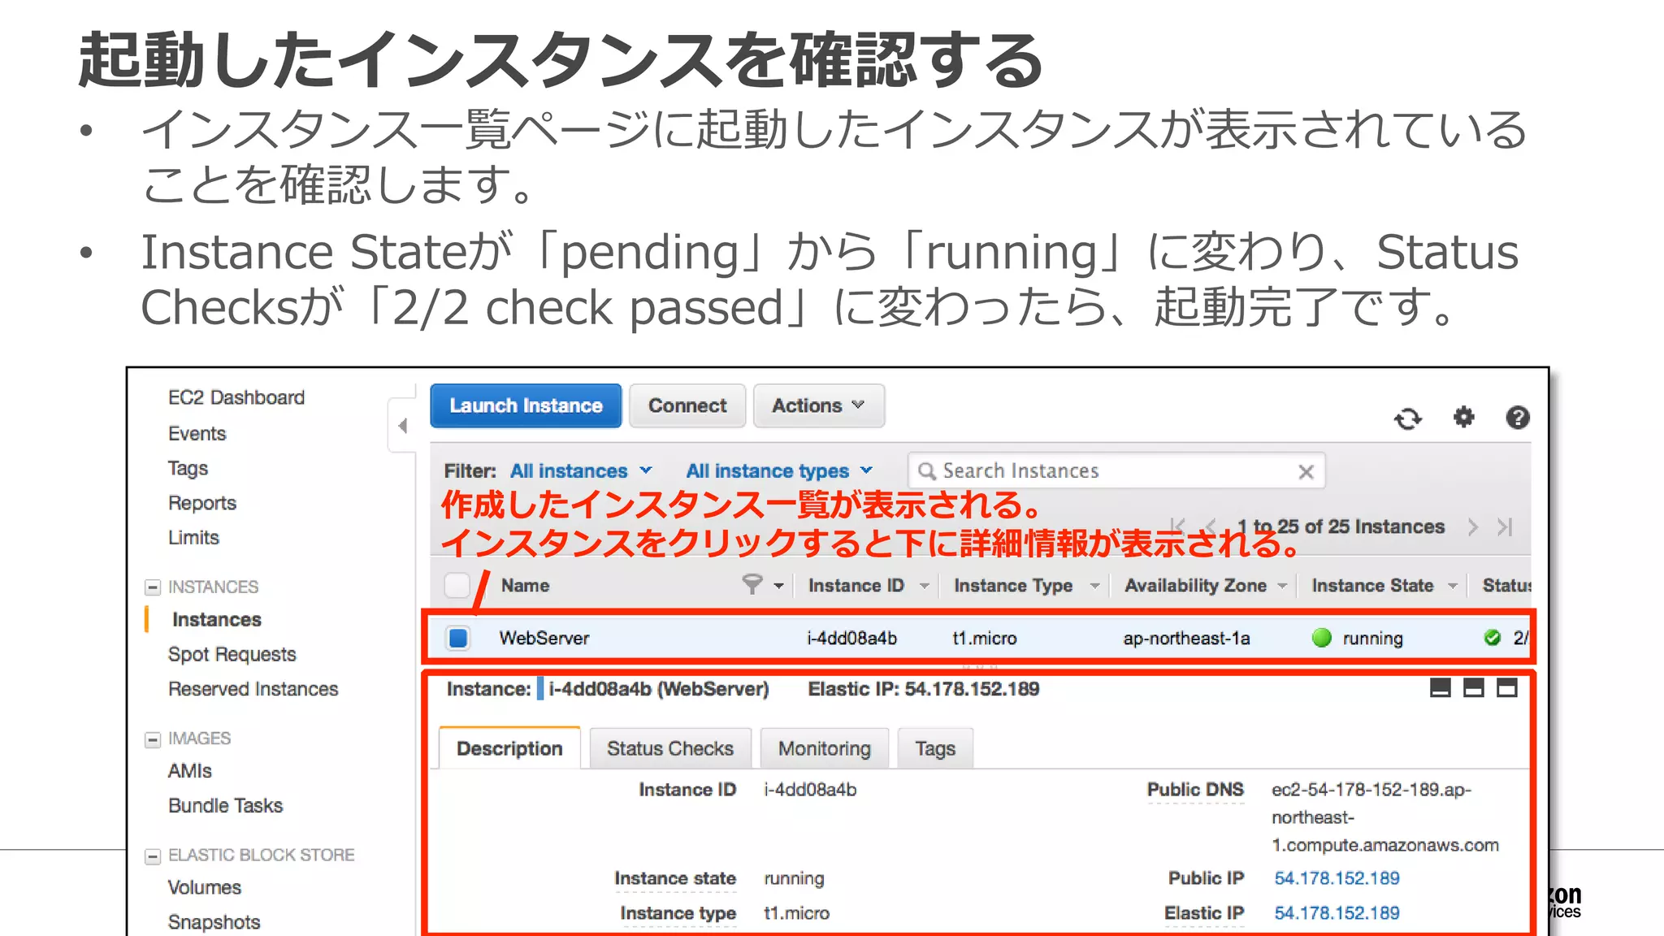Toggle the select-all header checkbox
Image resolution: width=1664 pixels, height=936 pixels.
coord(457,585)
